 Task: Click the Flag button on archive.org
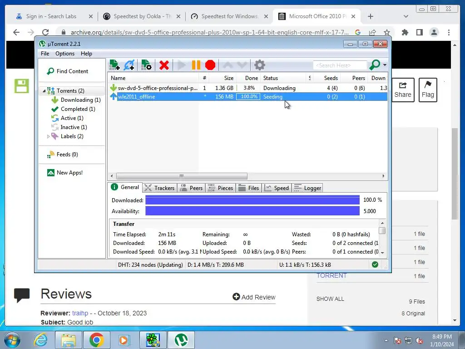click(x=428, y=90)
